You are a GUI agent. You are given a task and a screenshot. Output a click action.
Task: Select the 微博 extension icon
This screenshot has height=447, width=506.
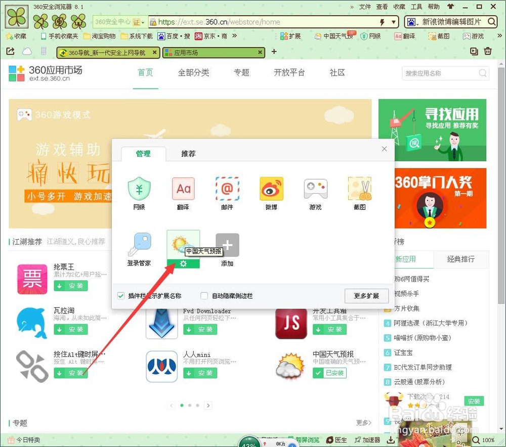click(271, 188)
